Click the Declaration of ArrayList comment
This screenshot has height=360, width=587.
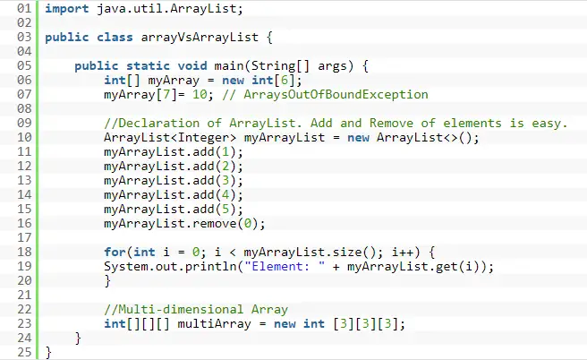click(x=336, y=123)
